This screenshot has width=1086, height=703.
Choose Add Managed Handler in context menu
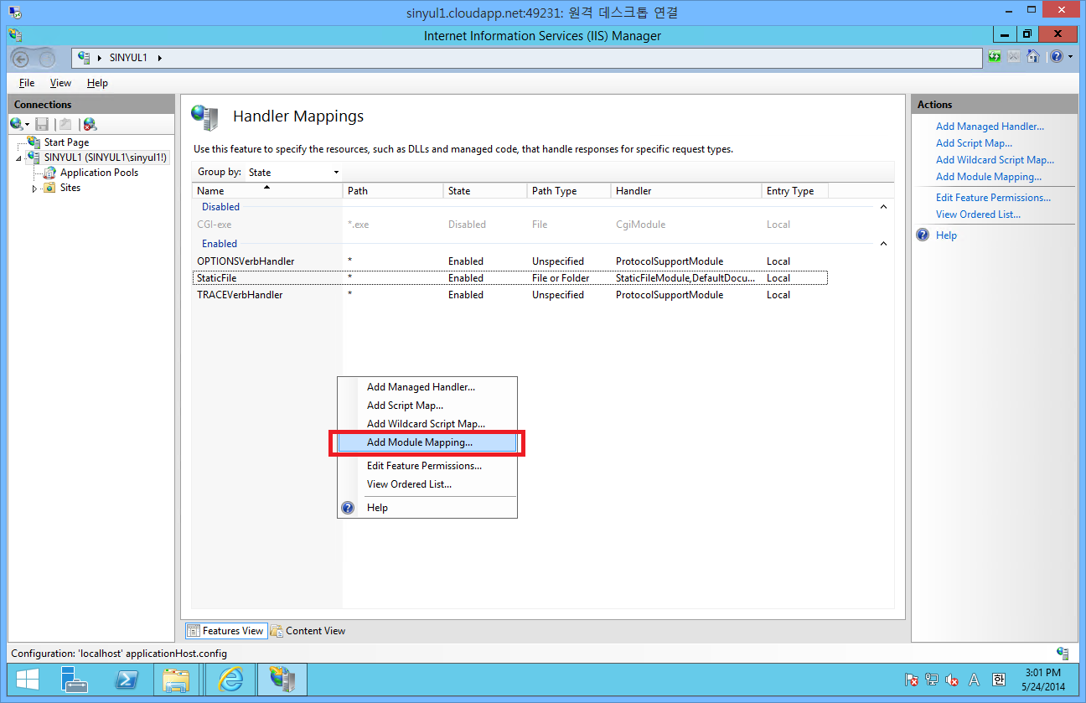tap(427, 387)
